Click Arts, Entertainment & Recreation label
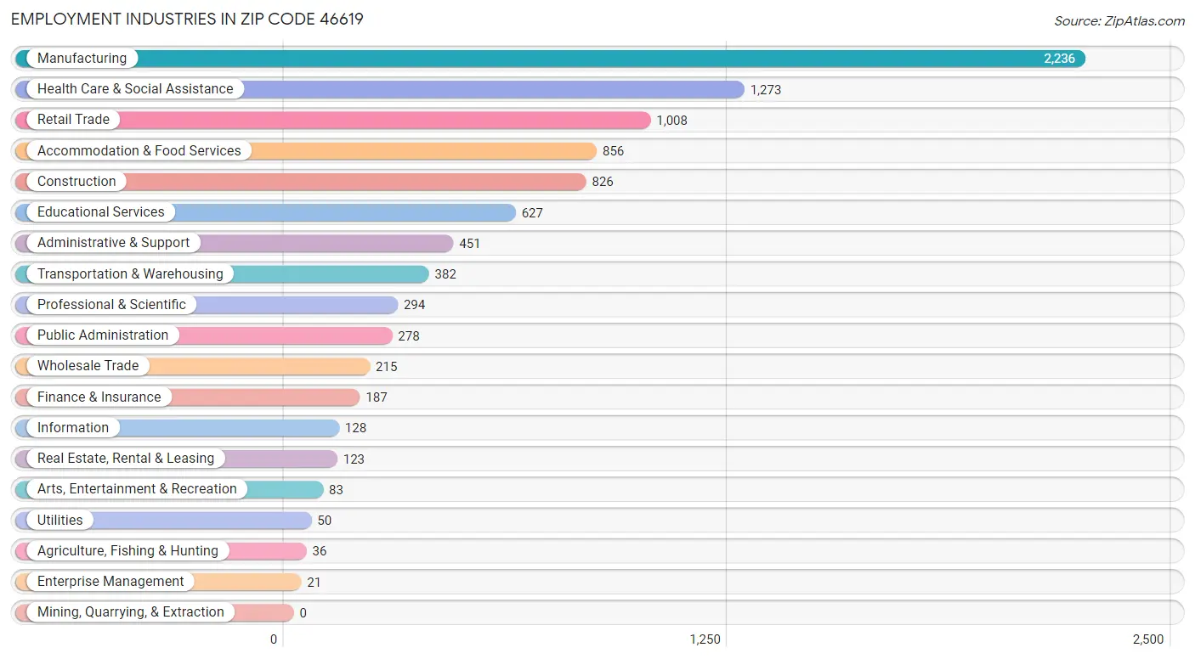This screenshot has width=1195, height=659. 137,489
